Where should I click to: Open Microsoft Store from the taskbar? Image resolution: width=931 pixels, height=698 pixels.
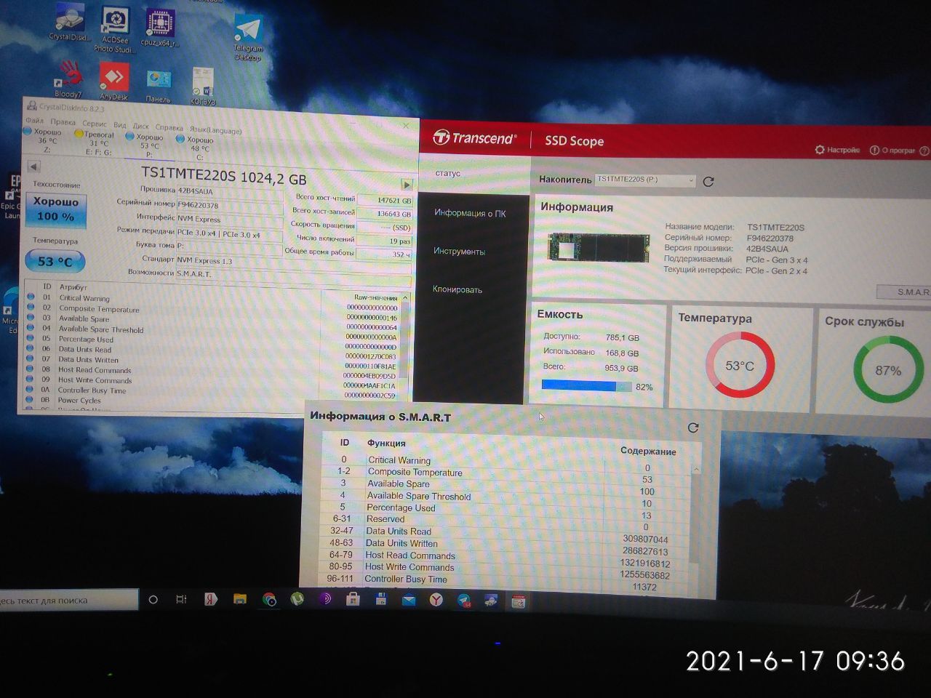coord(353,599)
